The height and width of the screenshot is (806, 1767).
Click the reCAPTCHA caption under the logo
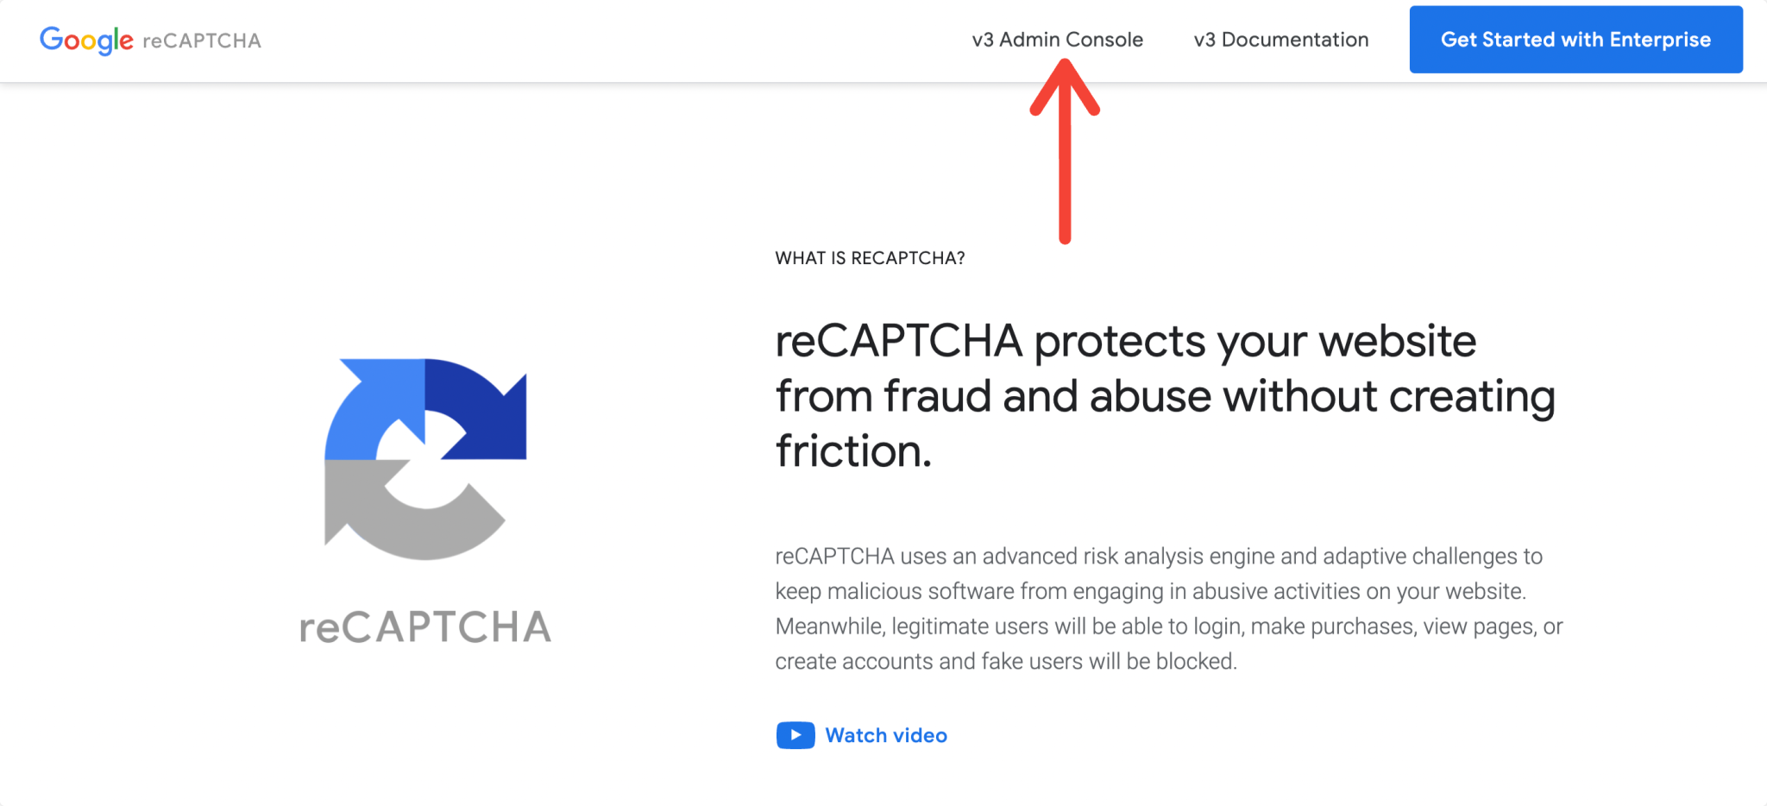[424, 627]
